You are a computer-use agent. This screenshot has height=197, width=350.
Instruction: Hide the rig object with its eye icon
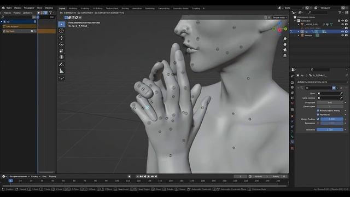pos(342,32)
